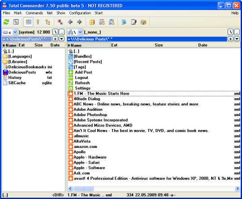Show the tree view toolbar icon
The image size is (242, 199).
(48, 22)
